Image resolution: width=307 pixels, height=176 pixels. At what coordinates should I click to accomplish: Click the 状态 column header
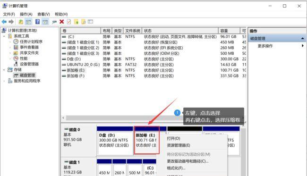(x=180, y=31)
